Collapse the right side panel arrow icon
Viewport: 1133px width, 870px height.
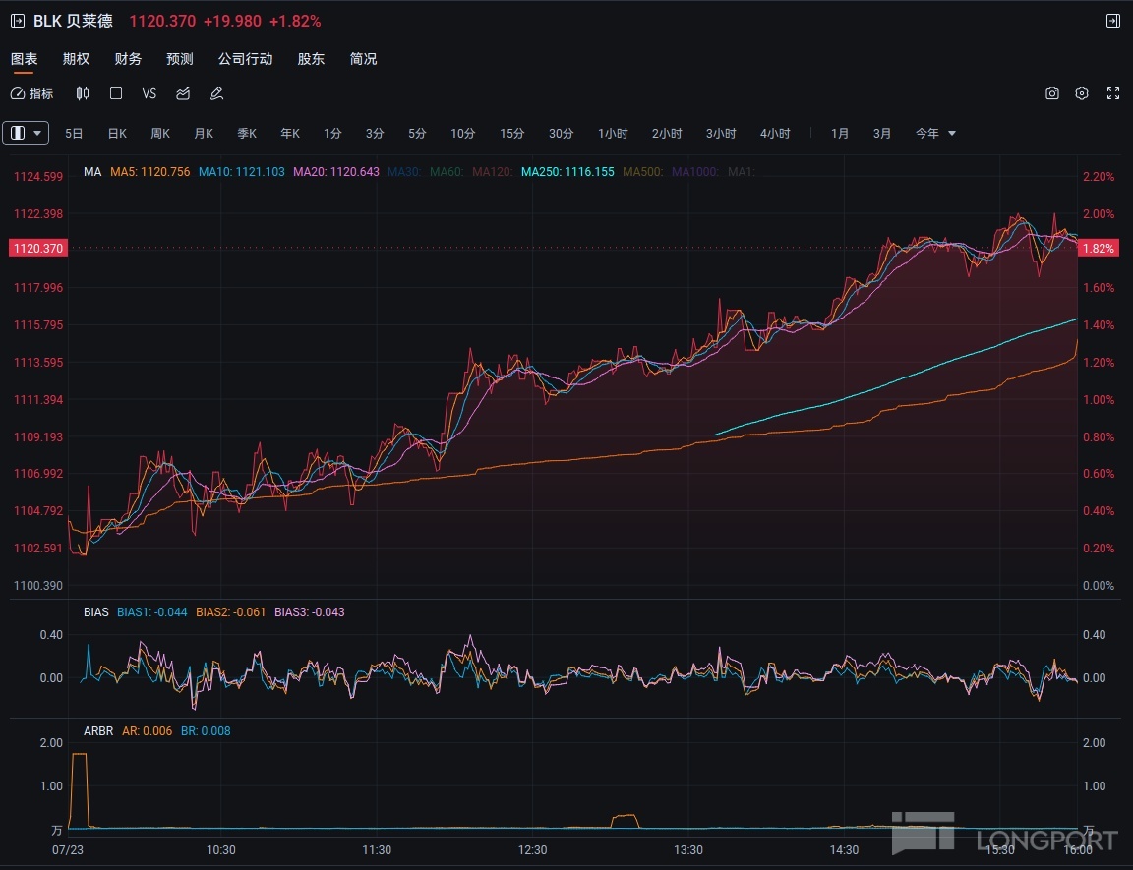pos(1112,21)
